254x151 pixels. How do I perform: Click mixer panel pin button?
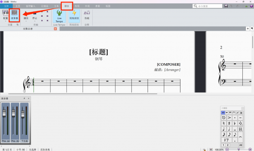[24, 98]
